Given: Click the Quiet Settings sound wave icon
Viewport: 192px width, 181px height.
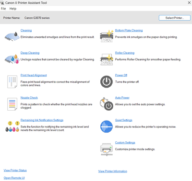Looking at the screenshot, I should (x=107, y=126).
